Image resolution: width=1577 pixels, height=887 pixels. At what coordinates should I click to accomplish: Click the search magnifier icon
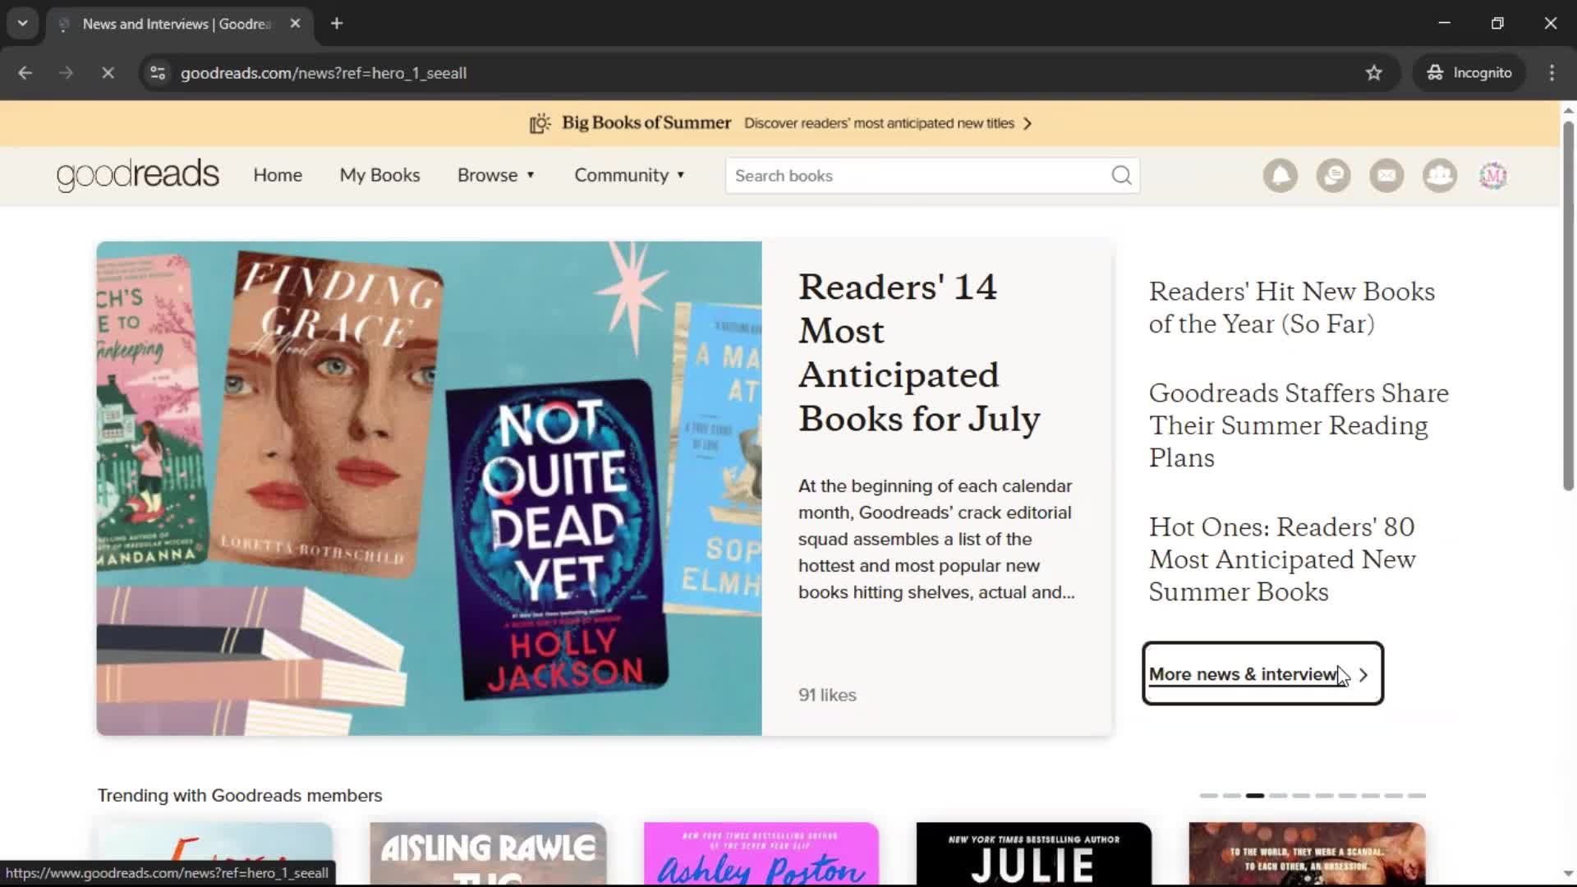tap(1121, 176)
